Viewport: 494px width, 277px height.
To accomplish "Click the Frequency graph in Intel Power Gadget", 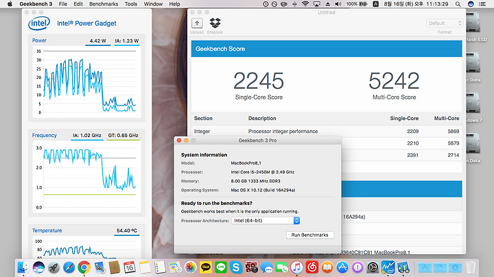I will coord(86,177).
